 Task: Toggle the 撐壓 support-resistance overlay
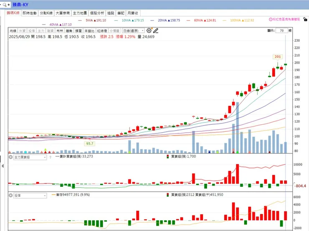[79, 31]
